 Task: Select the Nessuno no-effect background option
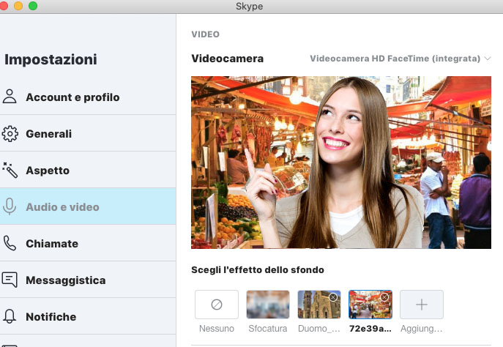point(217,305)
